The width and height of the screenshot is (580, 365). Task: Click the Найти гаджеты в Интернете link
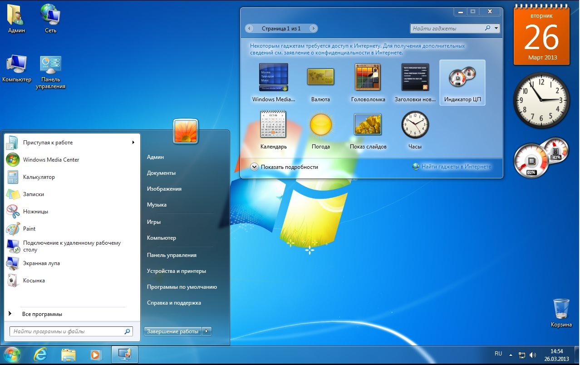tap(456, 167)
